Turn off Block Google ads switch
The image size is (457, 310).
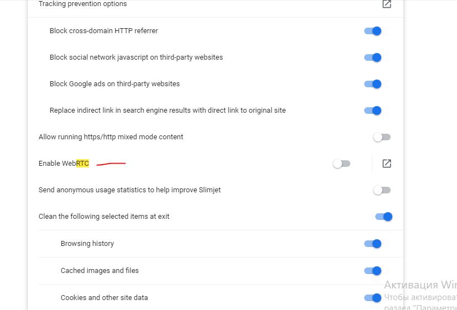point(373,84)
